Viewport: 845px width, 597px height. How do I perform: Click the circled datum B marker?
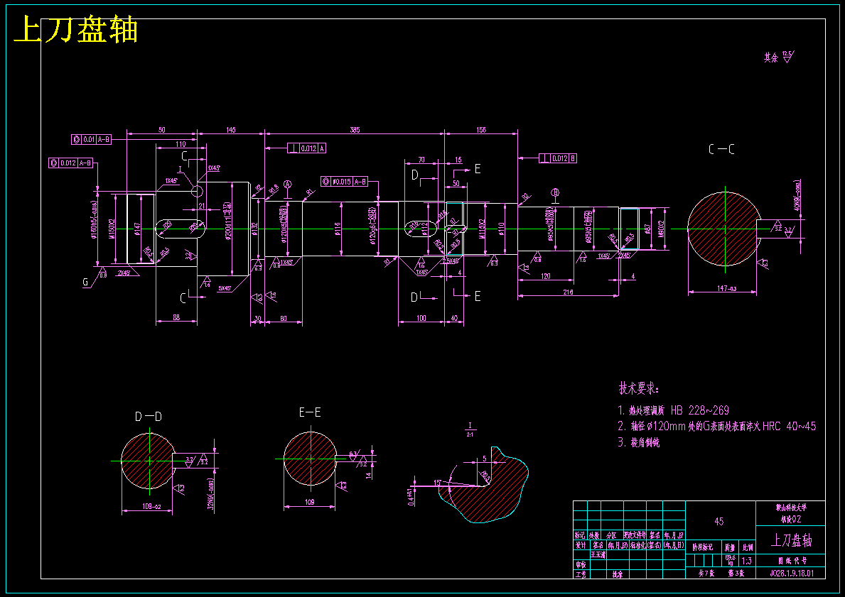point(556,192)
